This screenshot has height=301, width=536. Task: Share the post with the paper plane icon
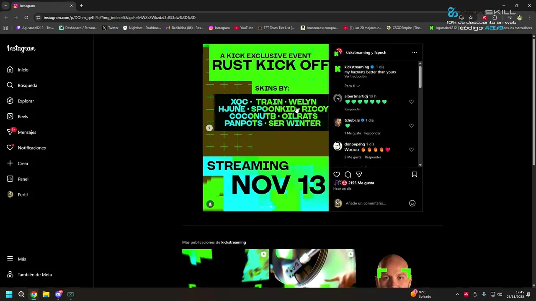(x=359, y=174)
